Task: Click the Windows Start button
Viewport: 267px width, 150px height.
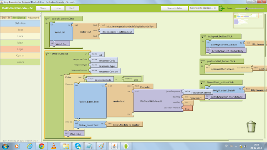Action: pyautogui.click(x=5, y=146)
